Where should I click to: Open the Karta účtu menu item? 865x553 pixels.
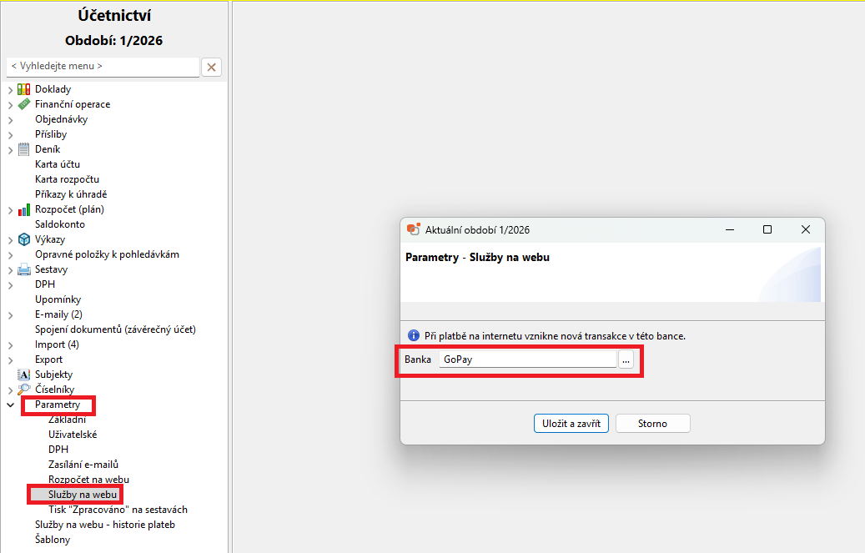pyautogui.click(x=58, y=164)
